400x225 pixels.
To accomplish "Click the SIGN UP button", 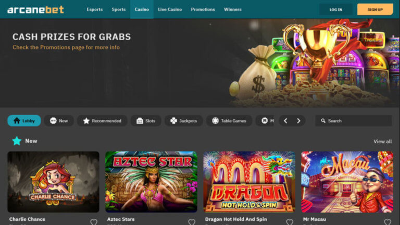I will click(375, 9).
